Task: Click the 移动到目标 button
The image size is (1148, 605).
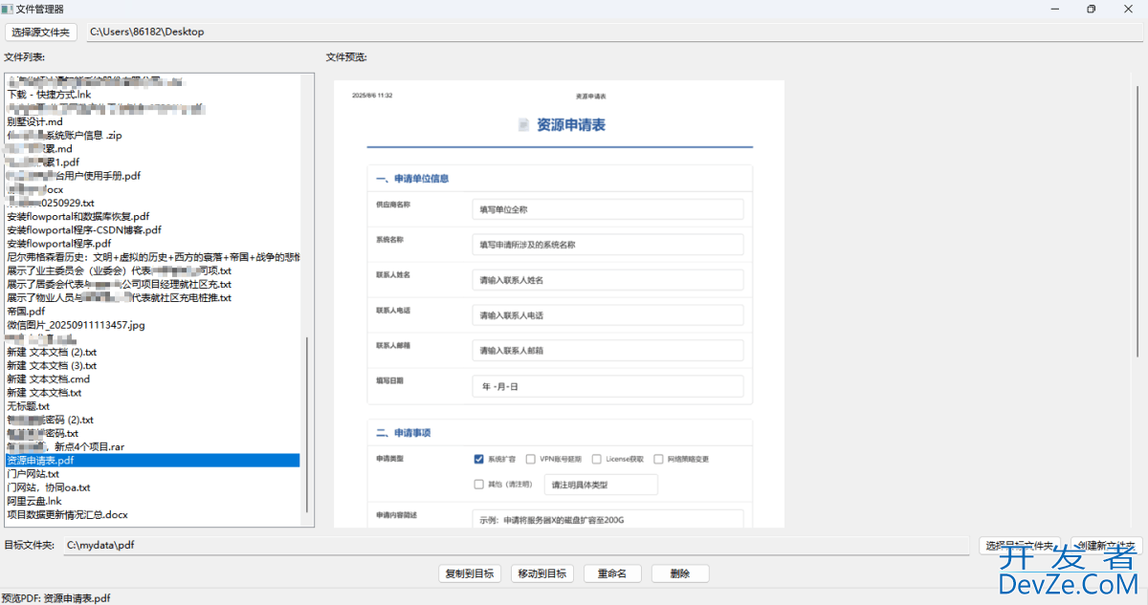Action: coord(543,573)
